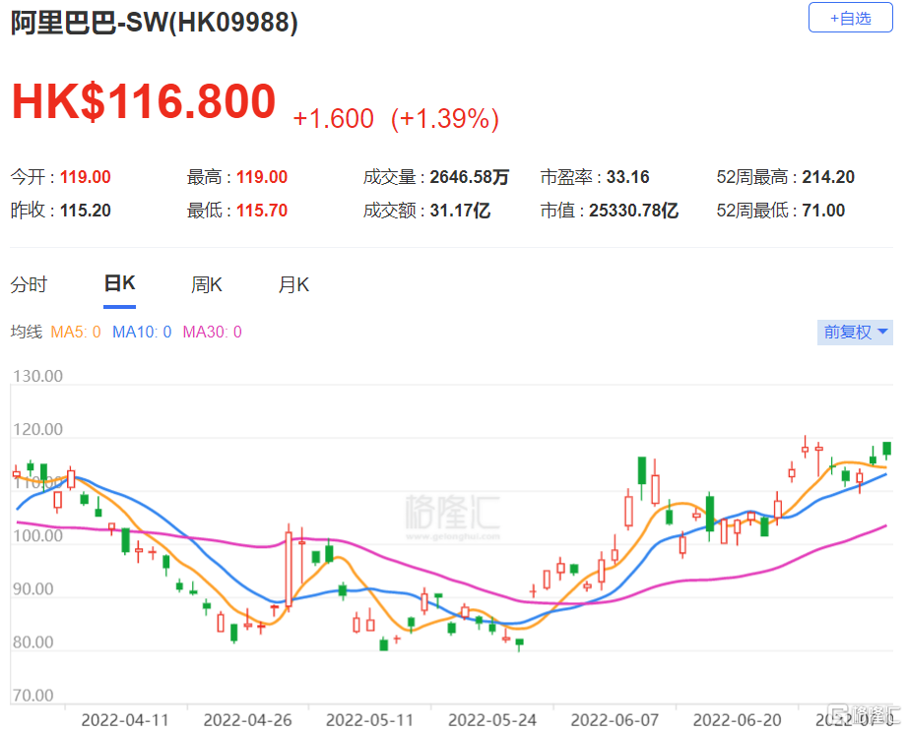Click the 130.00 price axis label
Screen dimensions: 907x732
tap(37, 376)
